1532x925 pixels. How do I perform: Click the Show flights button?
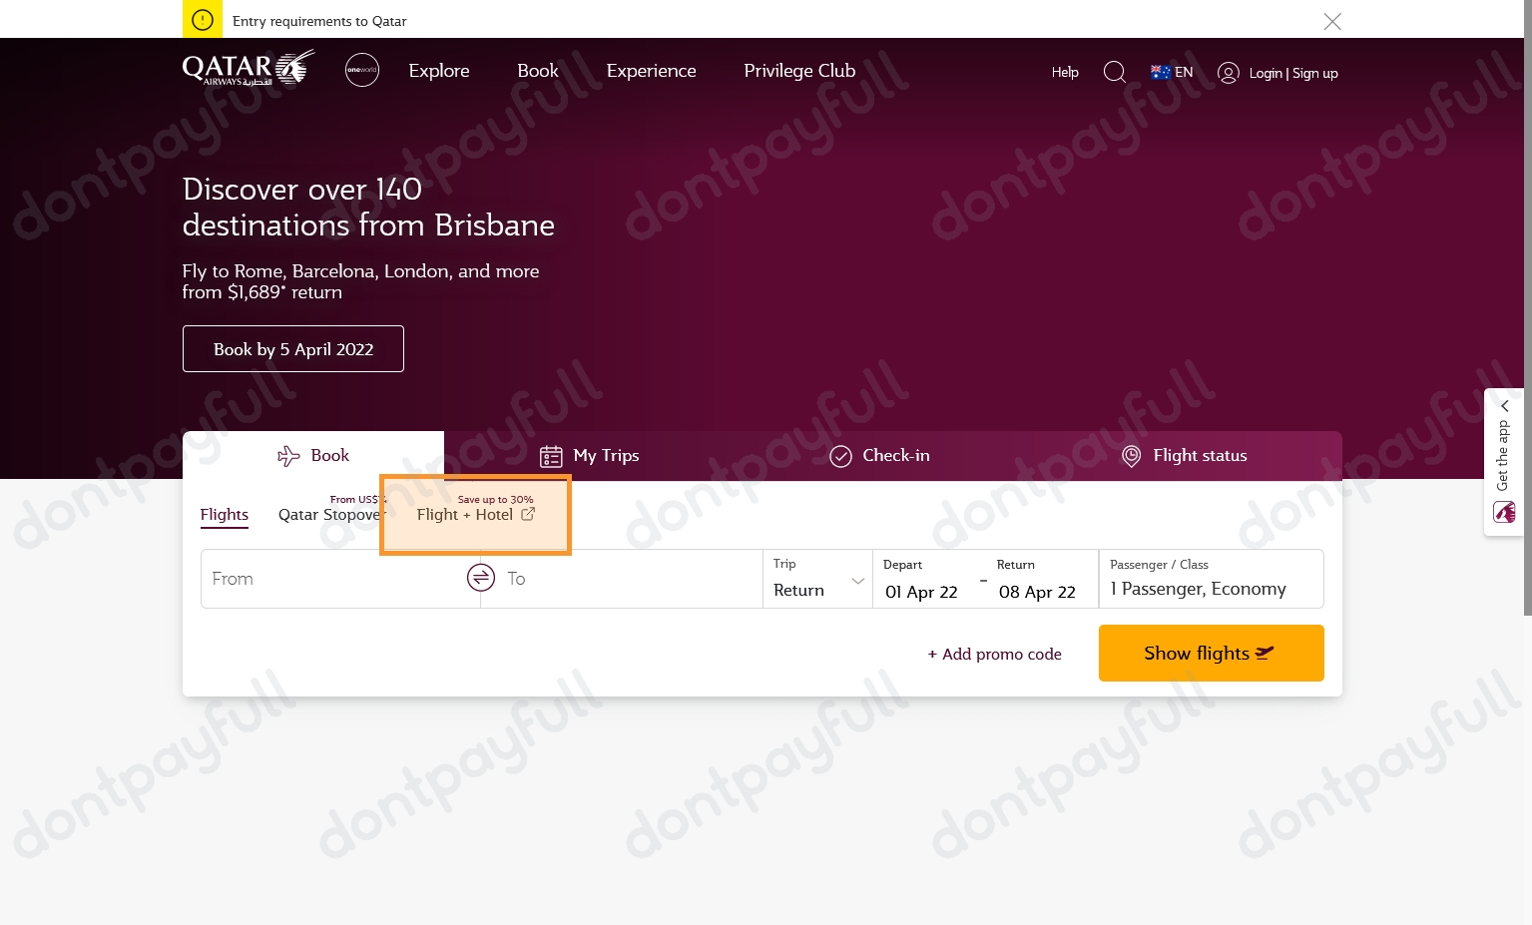point(1211,653)
